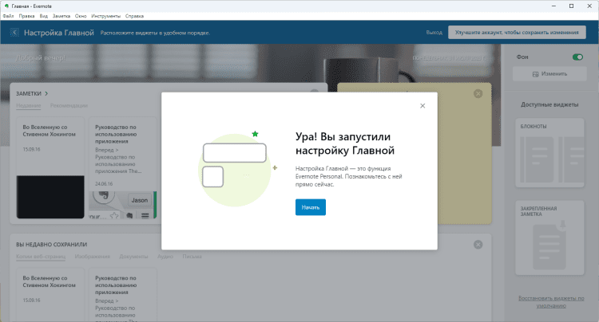
Task: Remove the Вы недавно сохранили widget
Action: point(478,245)
